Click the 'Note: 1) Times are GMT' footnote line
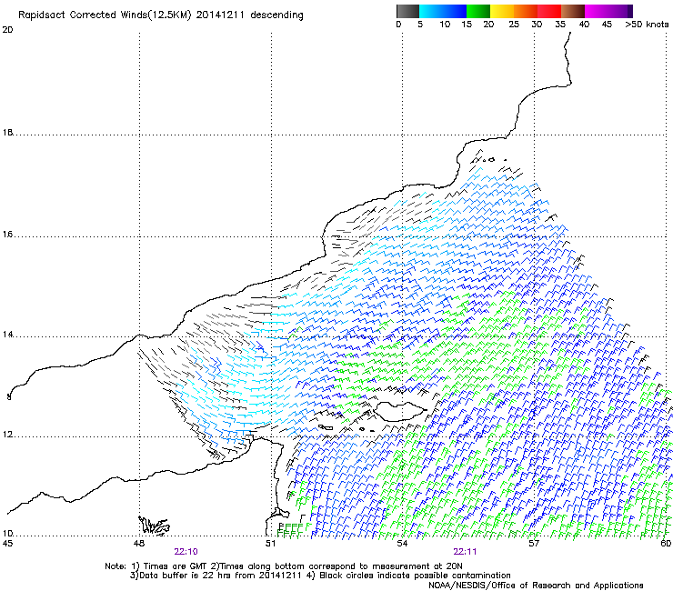This screenshot has height=591, width=673. [284, 566]
